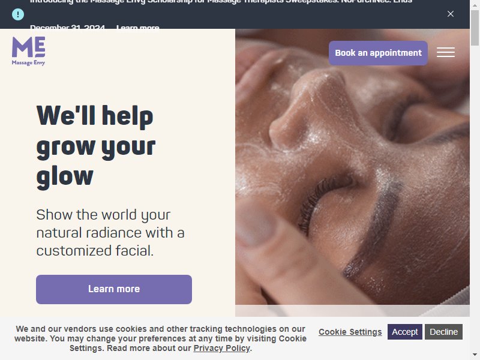Click the exclamation alert icon in banner

(18, 14)
